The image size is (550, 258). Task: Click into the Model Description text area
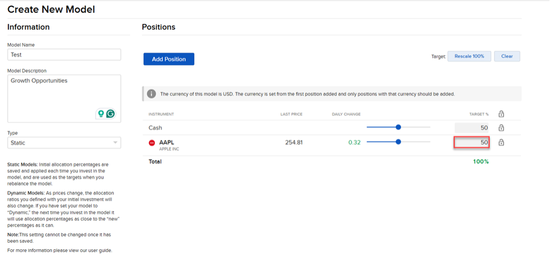(64, 98)
